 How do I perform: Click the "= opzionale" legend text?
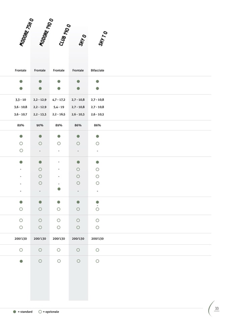51,312
